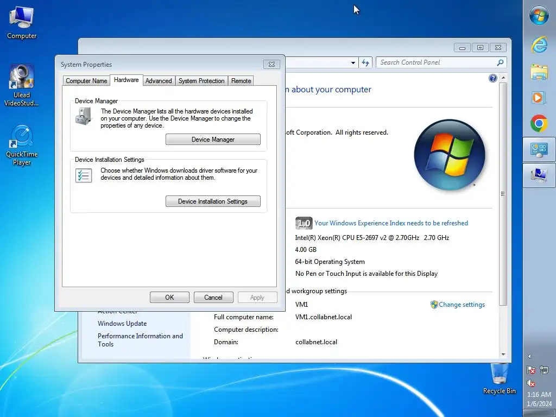Open the System Protection tab
556x417 pixels.
(x=201, y=81)
